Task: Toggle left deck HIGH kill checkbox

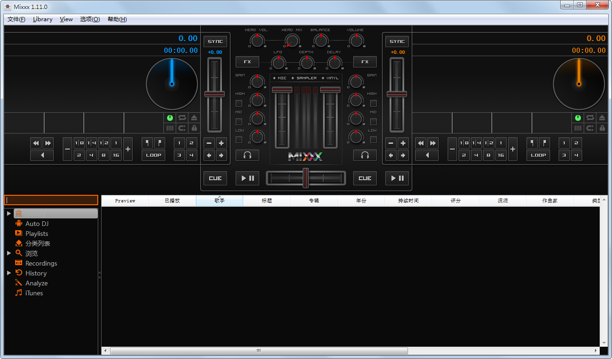Action: tap(239, 103)
